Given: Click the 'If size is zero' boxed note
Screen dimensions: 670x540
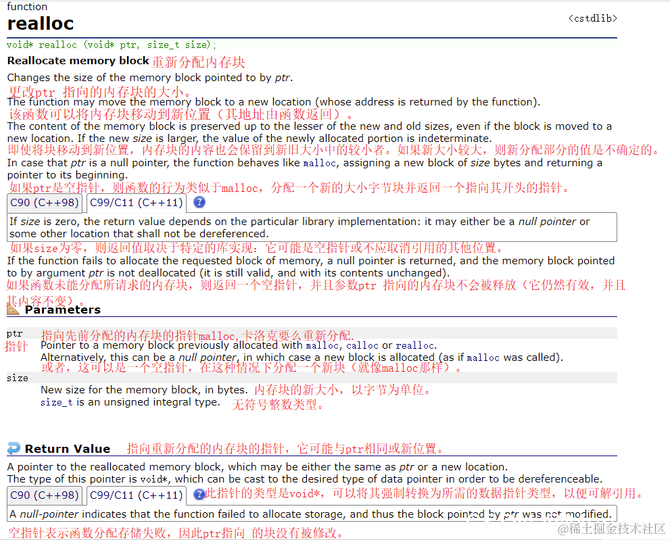Looking at the screenshot, I should click(x=312, y=227).
